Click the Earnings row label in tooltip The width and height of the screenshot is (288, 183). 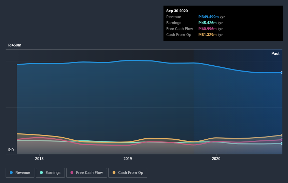point(174,23)
